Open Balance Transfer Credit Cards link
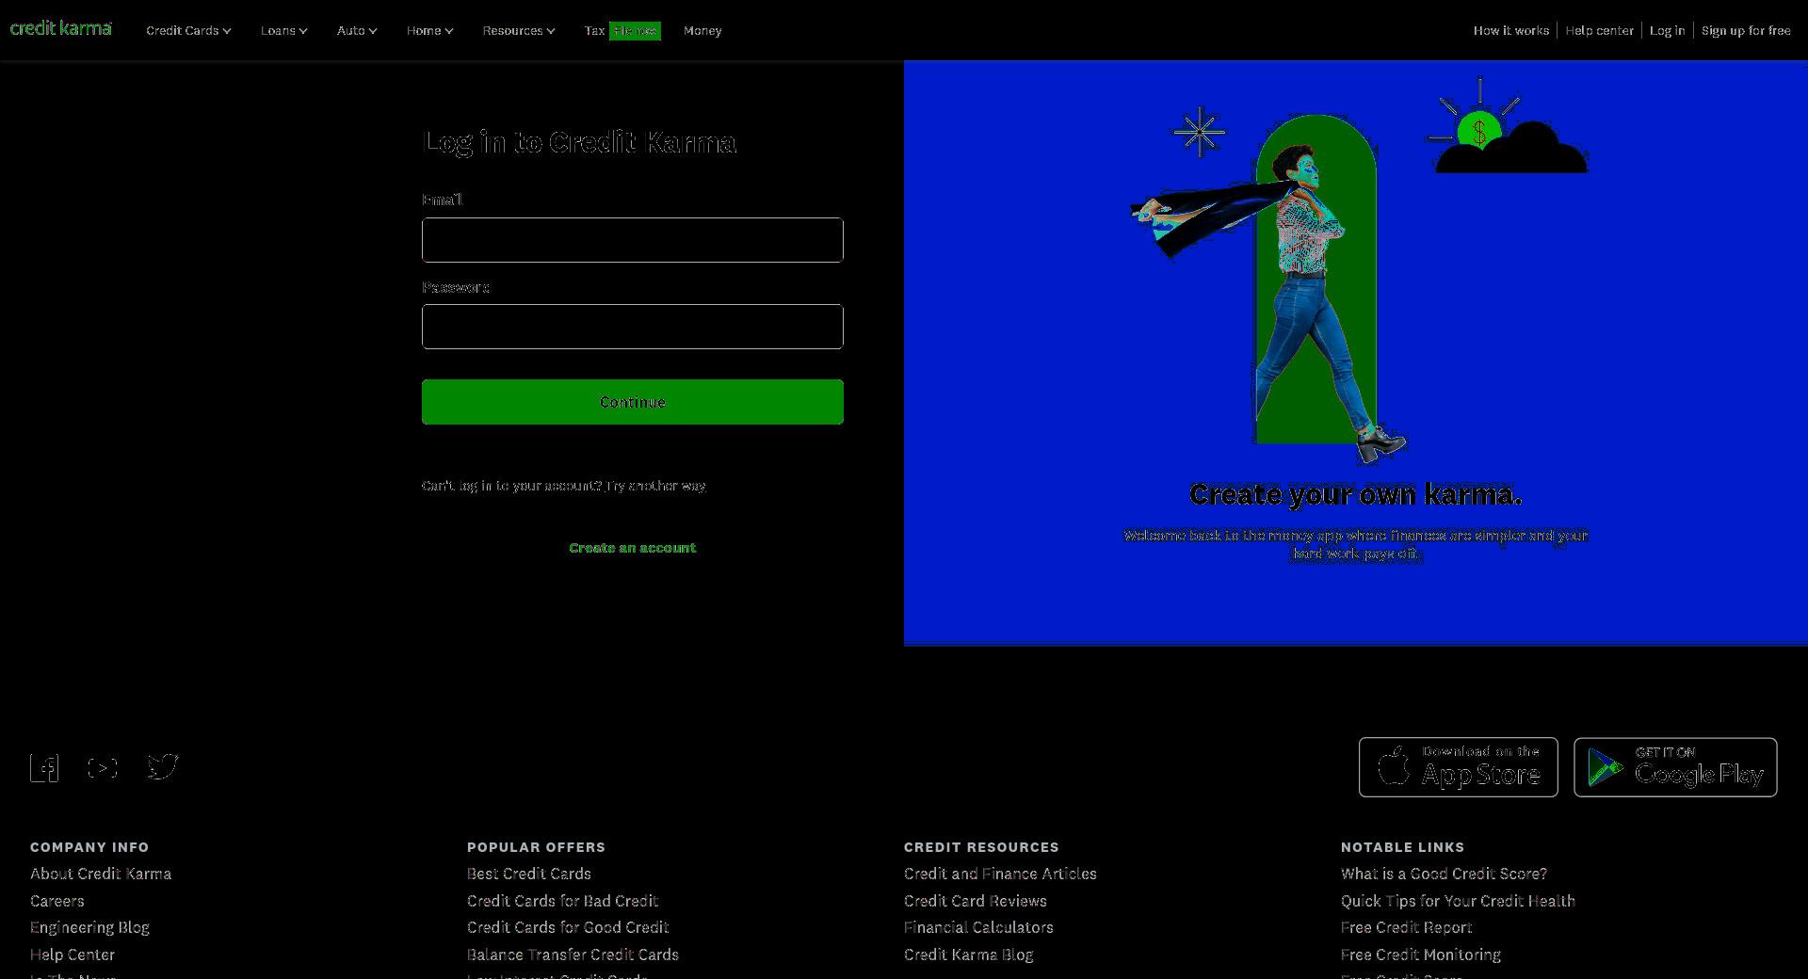The image size is (1808, 979). coord(573,955)
